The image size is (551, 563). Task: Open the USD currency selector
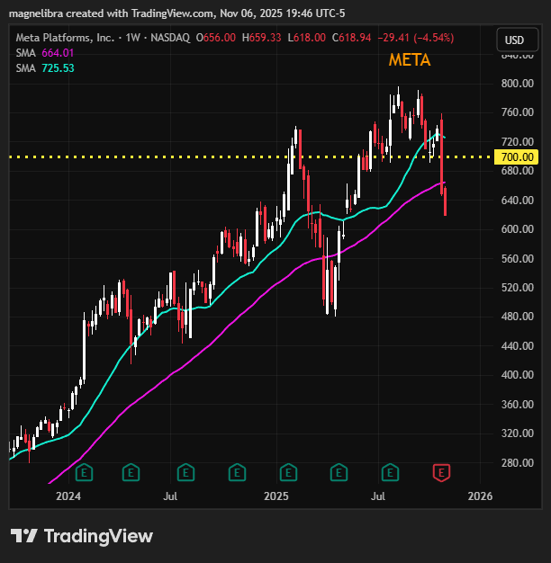517,40
